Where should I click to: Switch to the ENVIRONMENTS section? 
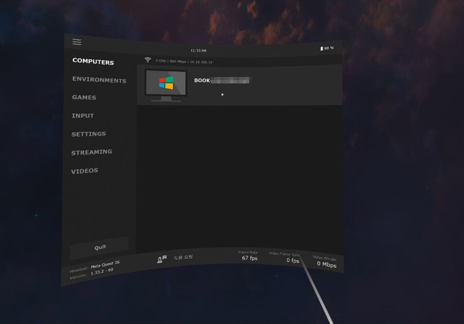tap(99, 80)
